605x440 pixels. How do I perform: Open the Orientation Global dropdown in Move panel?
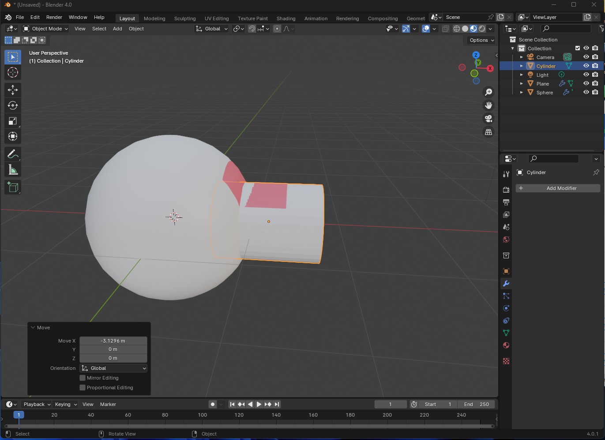click(113, 368)
